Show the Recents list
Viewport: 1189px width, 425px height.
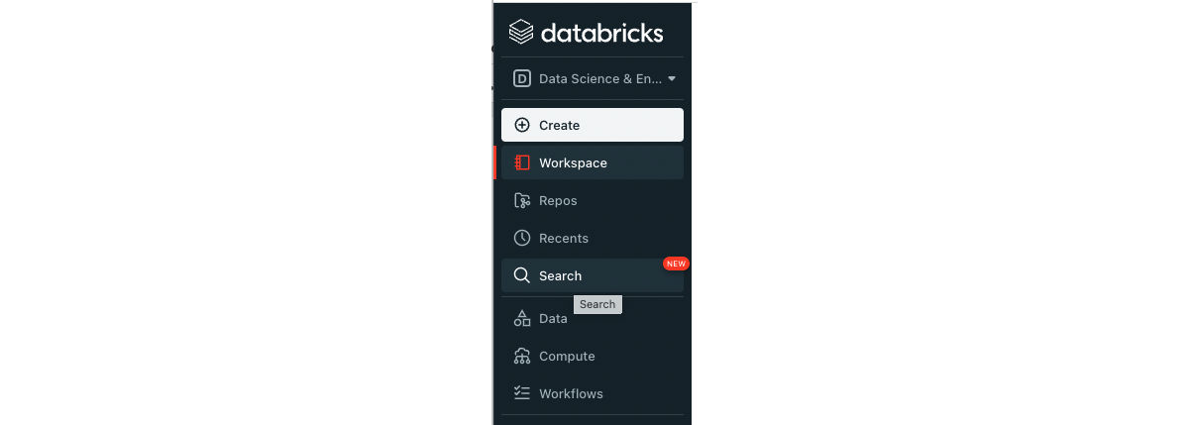pyautogui.click(x=593, y=238)
